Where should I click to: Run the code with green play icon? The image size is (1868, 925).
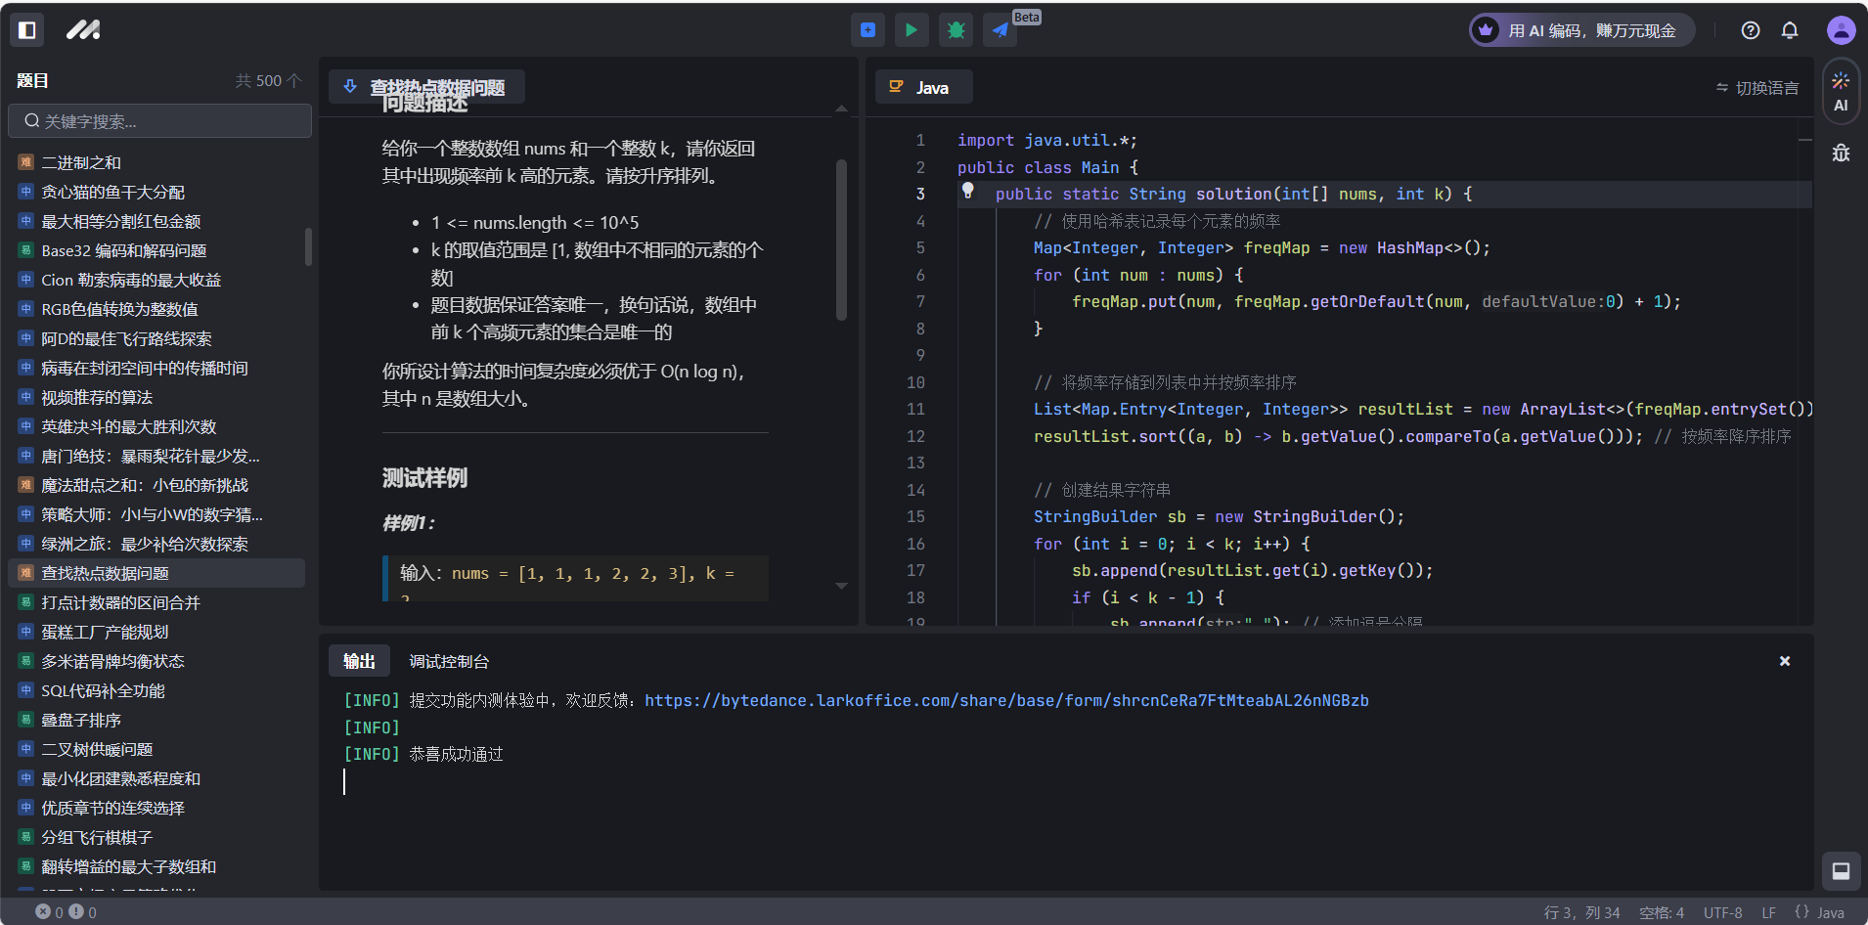point(912,30)
